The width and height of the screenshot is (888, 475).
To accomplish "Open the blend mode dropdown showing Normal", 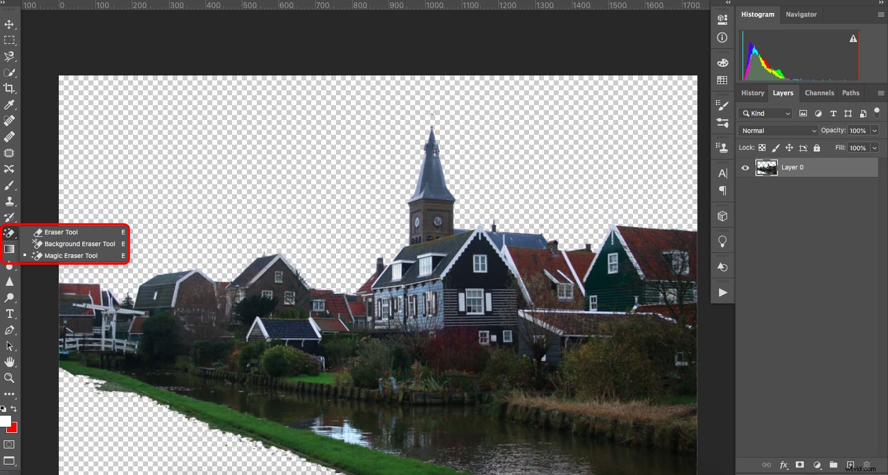I will 777,131.
